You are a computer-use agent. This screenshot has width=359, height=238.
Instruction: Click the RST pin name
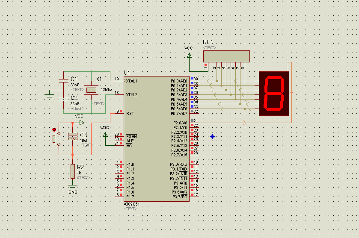tap(130, 113)
